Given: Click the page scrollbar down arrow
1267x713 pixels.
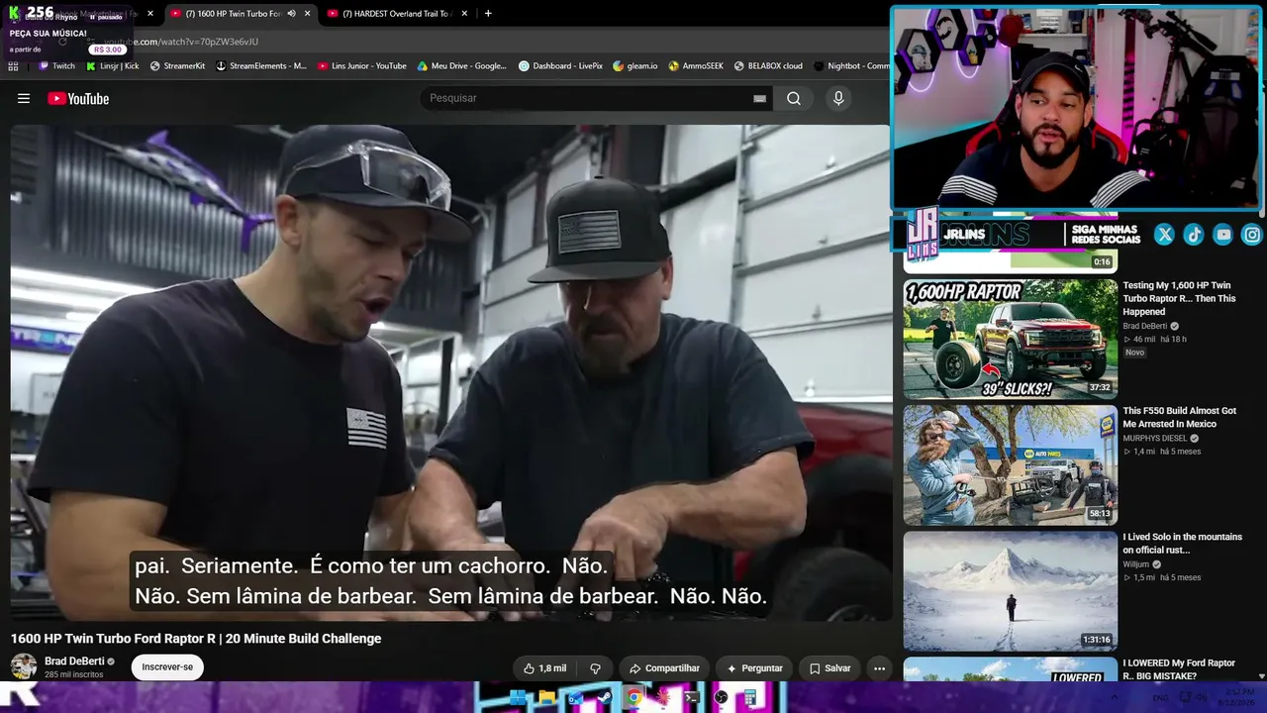Looking at the screenshot, I should tap(1261, 676).
